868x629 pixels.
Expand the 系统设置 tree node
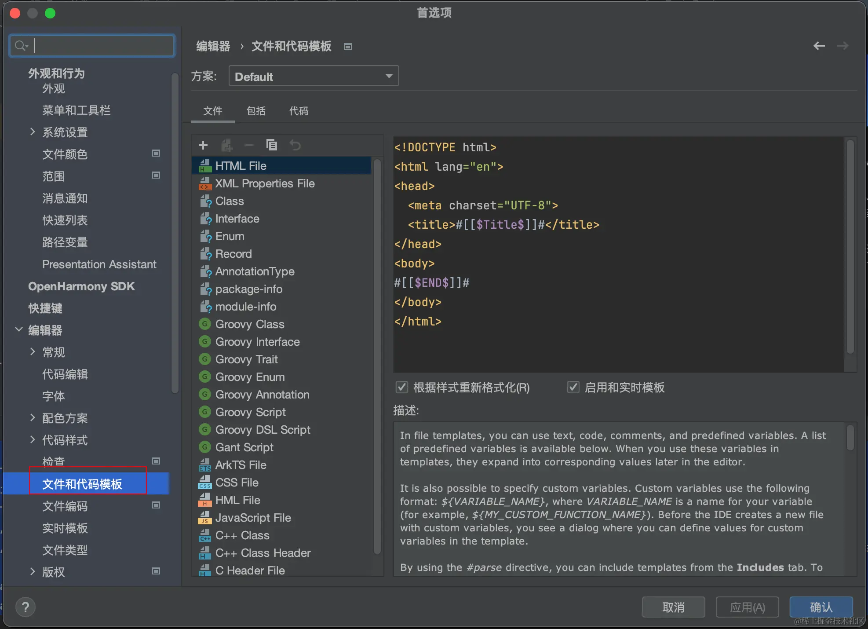[x=32, y=132]
